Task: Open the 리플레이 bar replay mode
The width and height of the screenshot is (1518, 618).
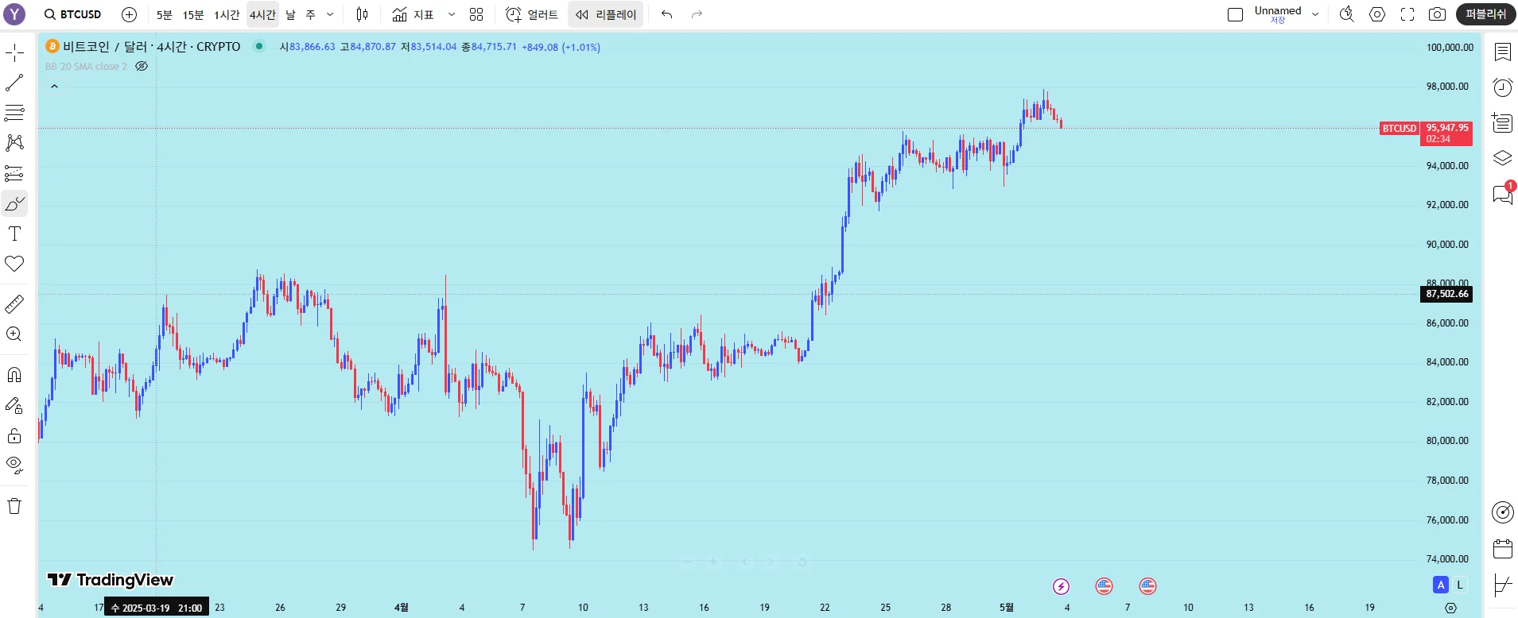Action: (x=606, y=14)
